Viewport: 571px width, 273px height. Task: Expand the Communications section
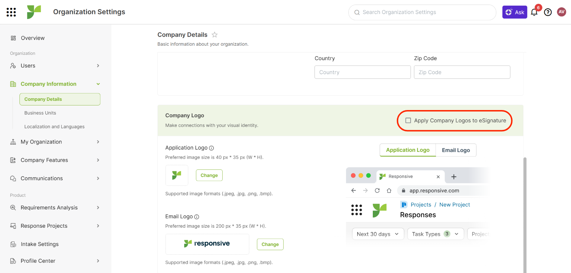point(98,179)
